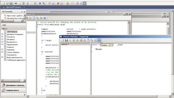Click first hand breakpoint icon in MyName editor

[x=74, y=40]
